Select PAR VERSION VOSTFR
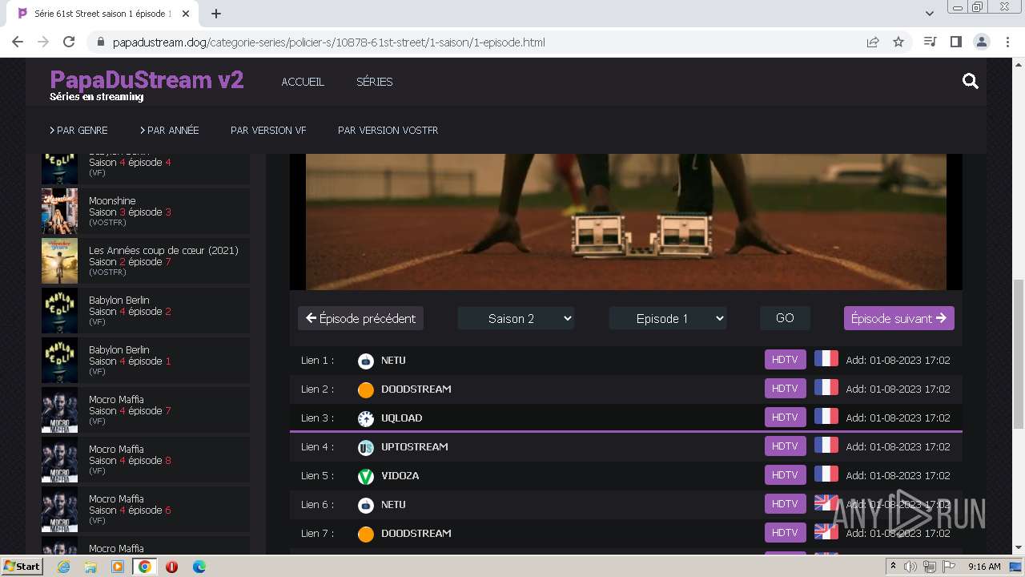 coord(388,130)
